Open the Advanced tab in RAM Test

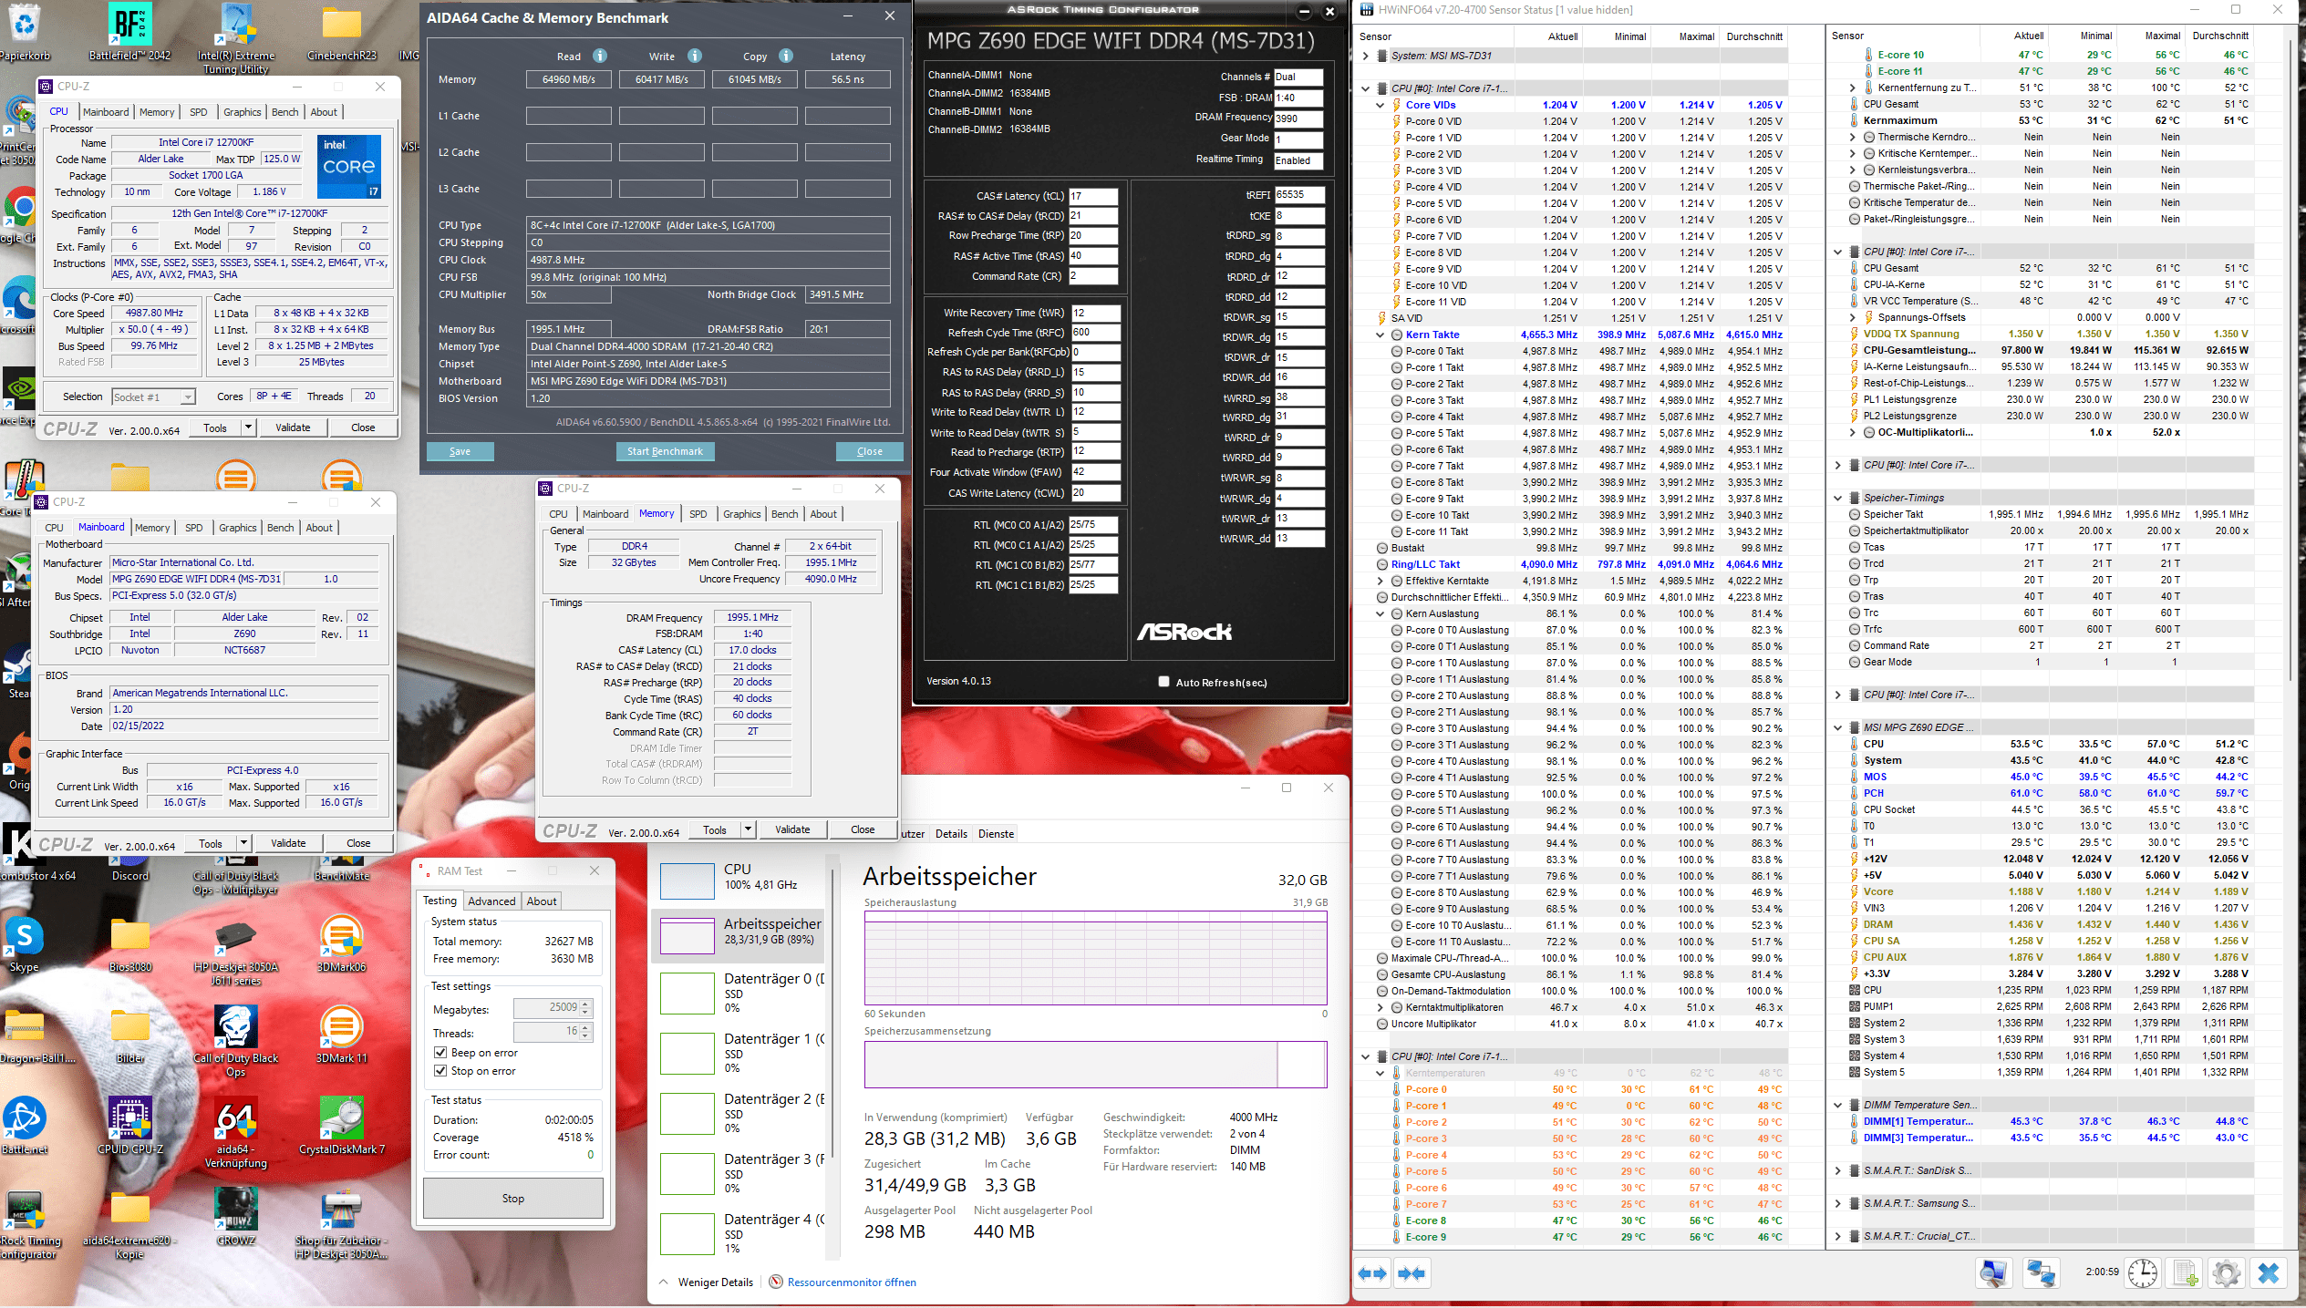point(491,901)
